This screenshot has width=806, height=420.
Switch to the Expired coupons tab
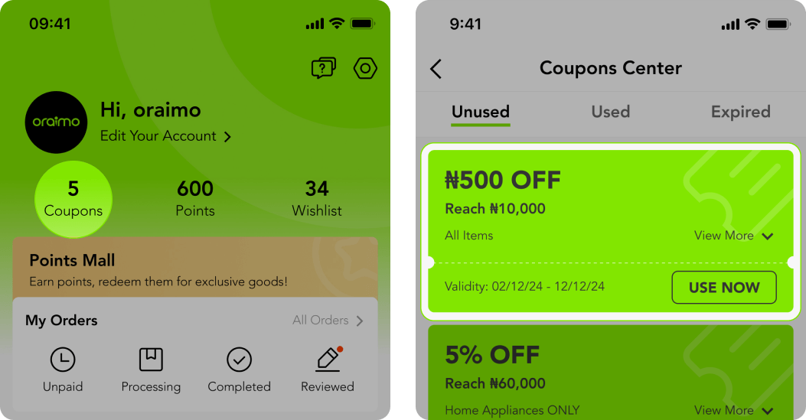click(x=740, y=112)
